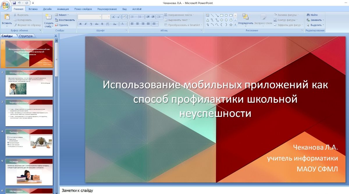Click the character spacing AV icon
Image resolution: width=349 pixels, height=194 pixels.
pos(108,24)
